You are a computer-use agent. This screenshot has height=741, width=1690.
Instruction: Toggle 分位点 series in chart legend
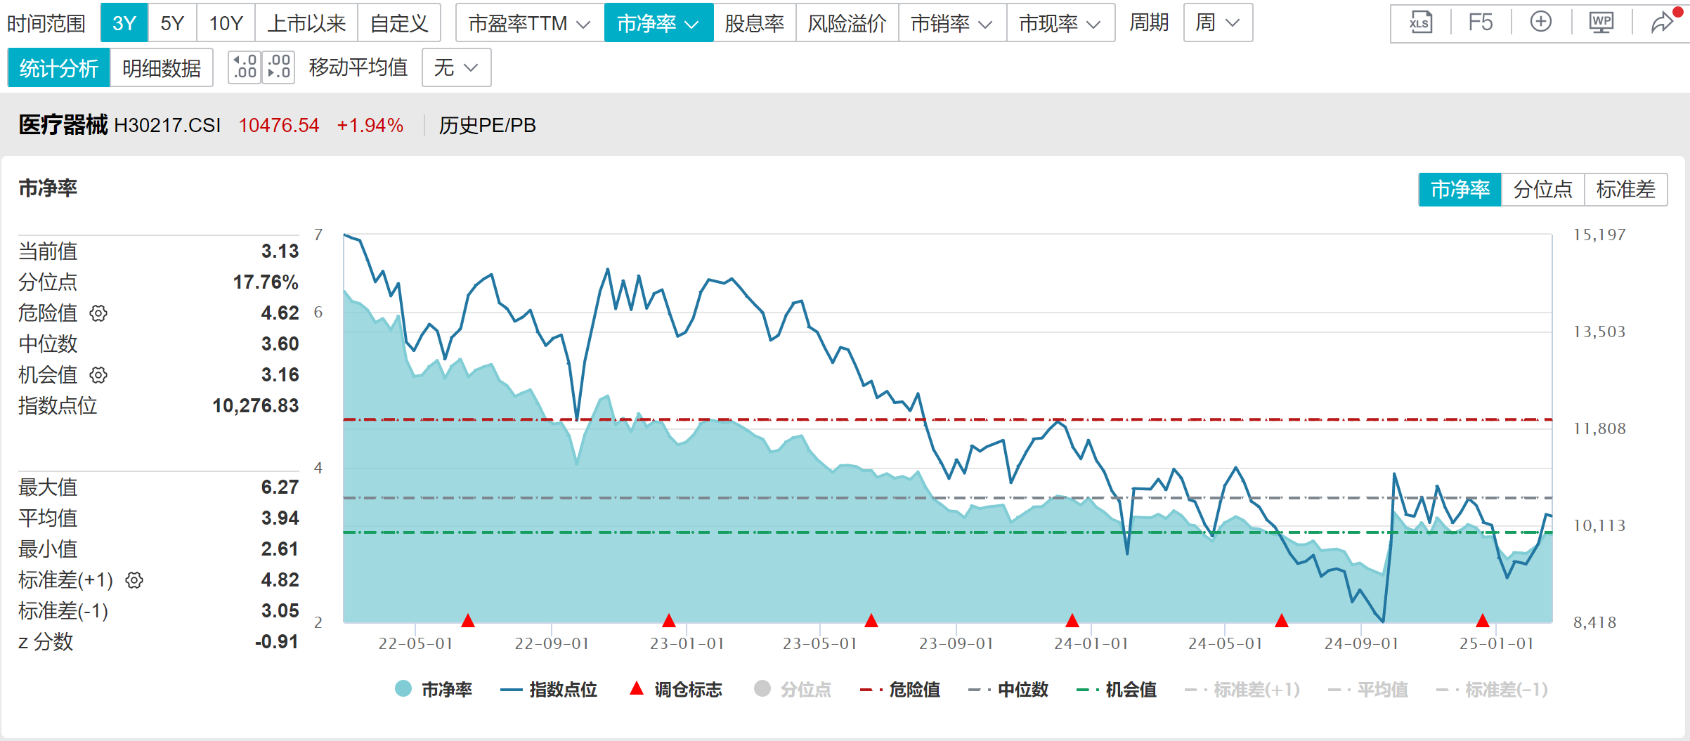coord(793,690)
